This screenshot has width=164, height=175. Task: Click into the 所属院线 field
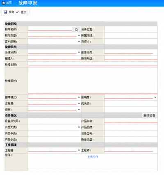(x=131, y=35)
